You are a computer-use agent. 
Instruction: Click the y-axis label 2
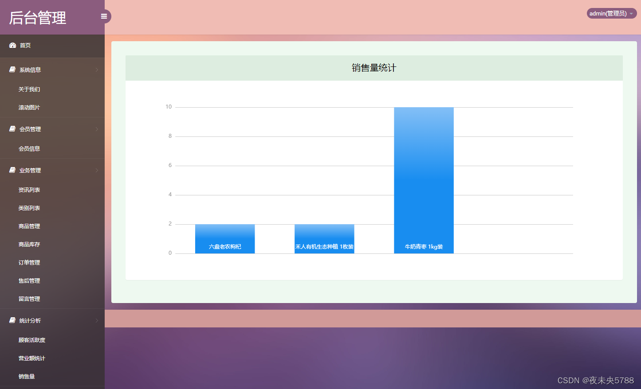170,224
